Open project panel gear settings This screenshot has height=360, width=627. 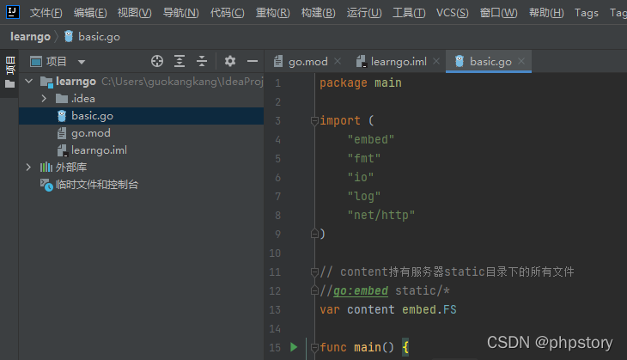tap(230, 61)
